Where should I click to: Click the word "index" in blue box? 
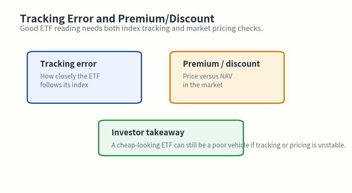80,85
